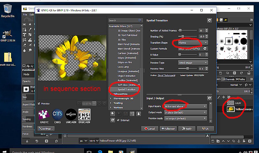The image size is (259, 153).
Task: Create a new layer in layers panel
Action: tap(213, 141)
